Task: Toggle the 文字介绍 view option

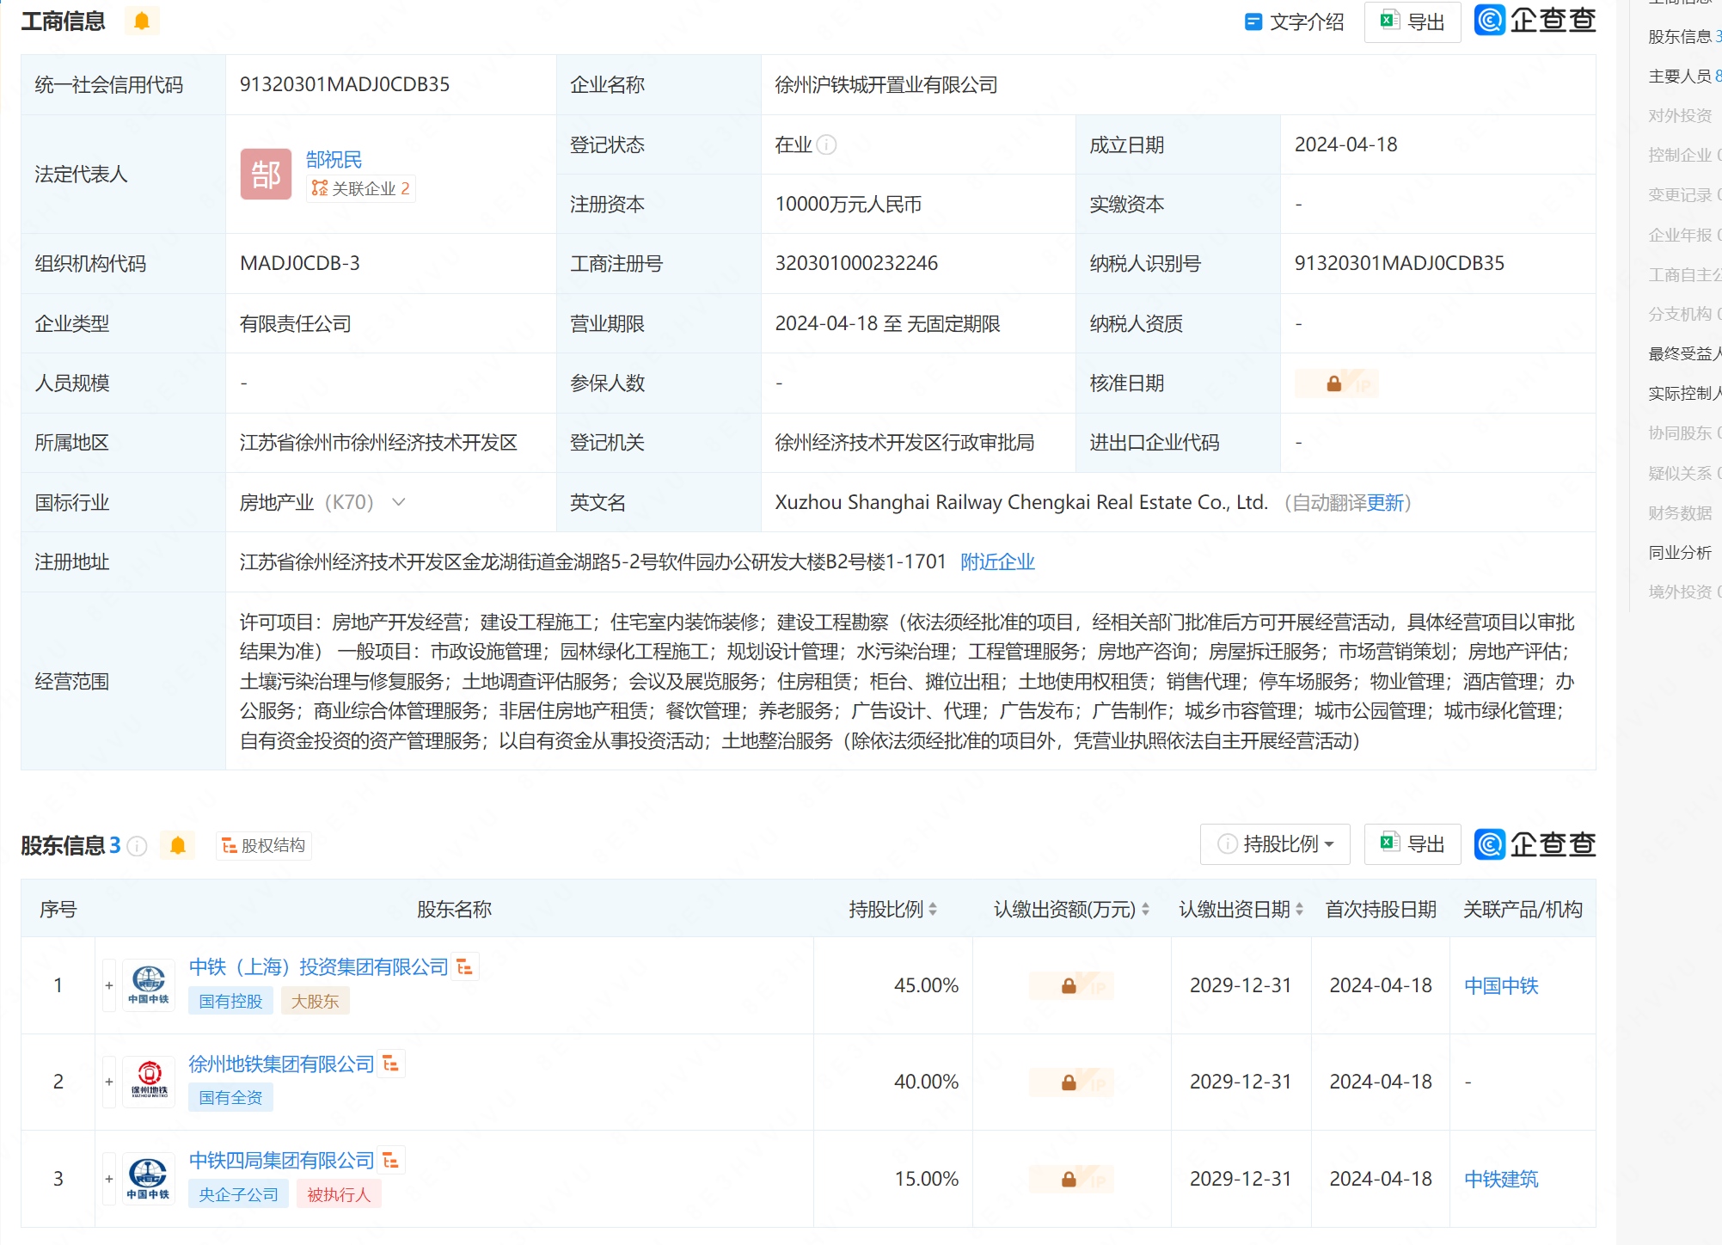Action: pyautogui.click(x=1294, y=22)
